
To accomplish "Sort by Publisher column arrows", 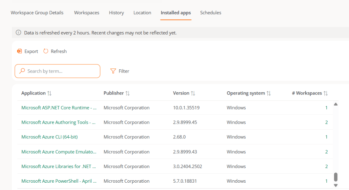I will pyautogui.click(x=127, y=93).
